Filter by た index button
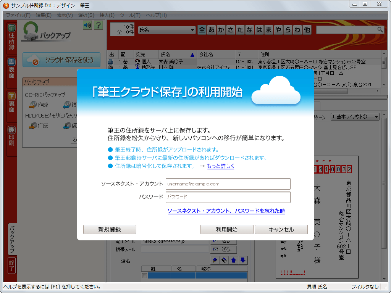This screenshot has height=293, width=391. [x=240, y=30]
